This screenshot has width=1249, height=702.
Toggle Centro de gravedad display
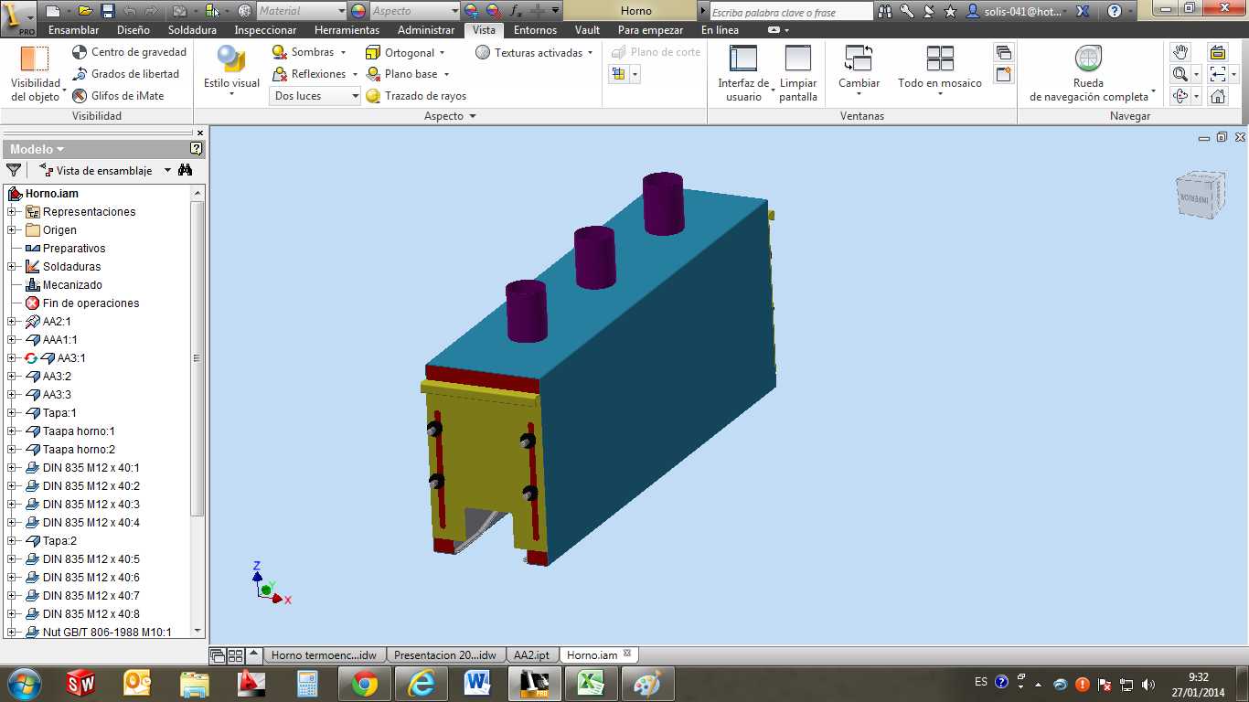tap(129, 52)
